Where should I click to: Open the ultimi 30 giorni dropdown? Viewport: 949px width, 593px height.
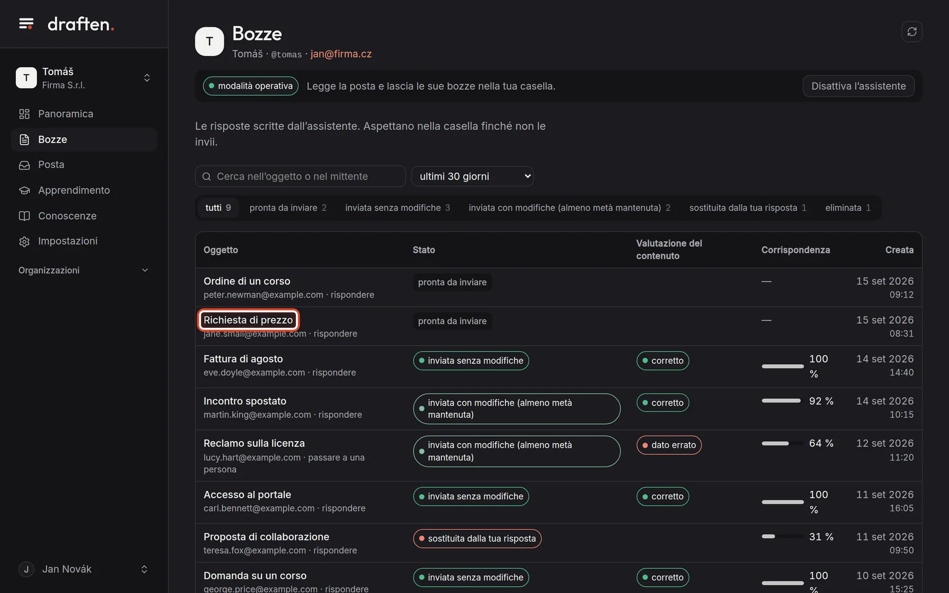click(x=472, y=176)
